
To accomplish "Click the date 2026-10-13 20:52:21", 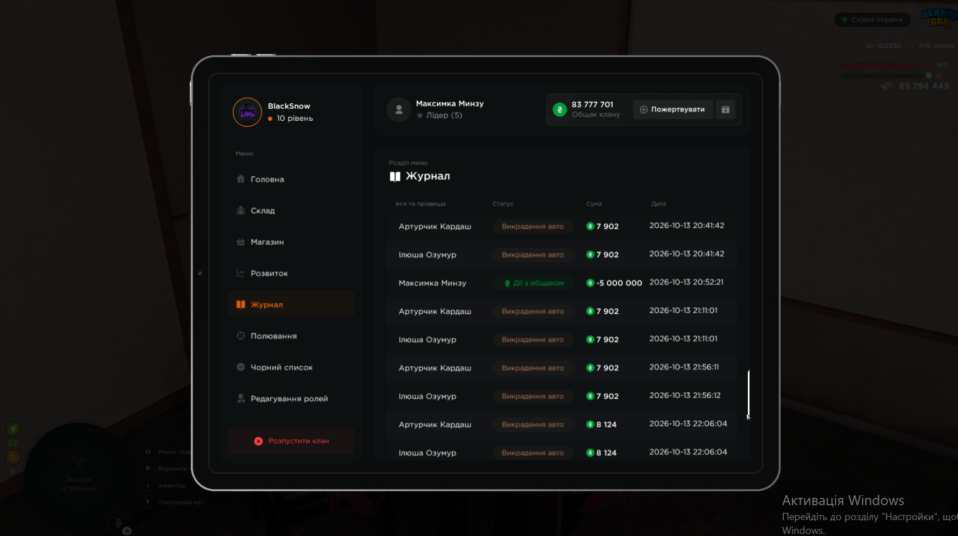I will [x=686, y=282].
